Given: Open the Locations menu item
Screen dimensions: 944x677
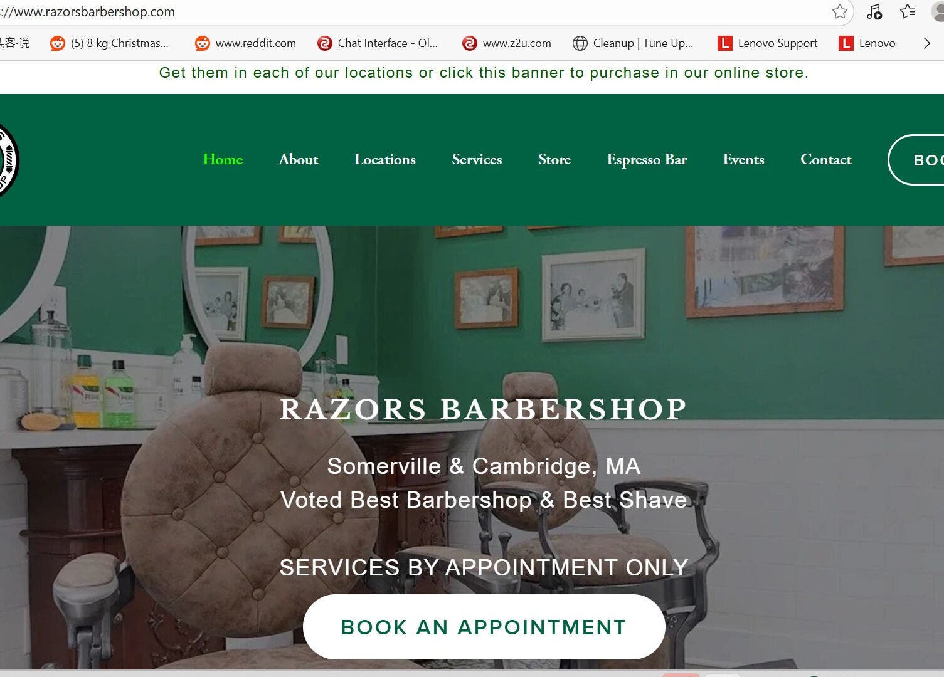Looking at the screenshot, I should 385,159.
